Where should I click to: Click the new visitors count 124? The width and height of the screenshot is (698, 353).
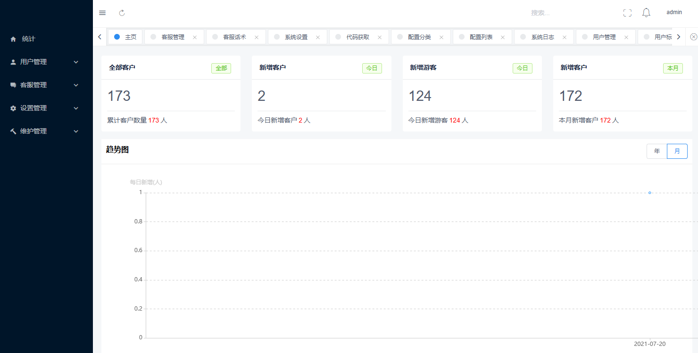click(420, 96)
